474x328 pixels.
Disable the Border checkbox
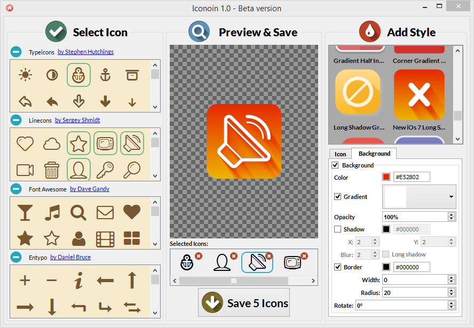tap(337, 267)
